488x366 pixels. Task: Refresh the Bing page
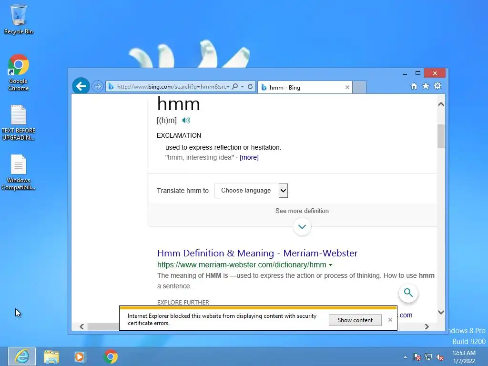coord(250,87)
